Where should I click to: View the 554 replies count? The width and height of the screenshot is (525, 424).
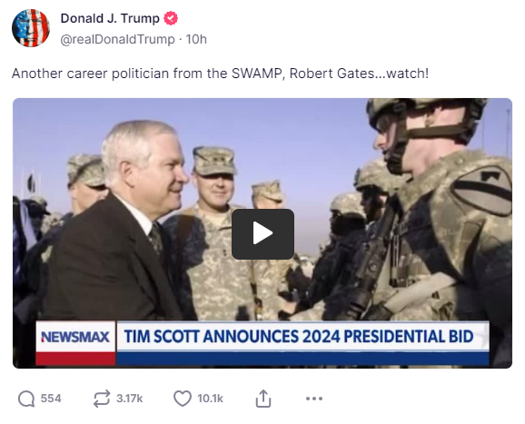(x=51, y=399)
